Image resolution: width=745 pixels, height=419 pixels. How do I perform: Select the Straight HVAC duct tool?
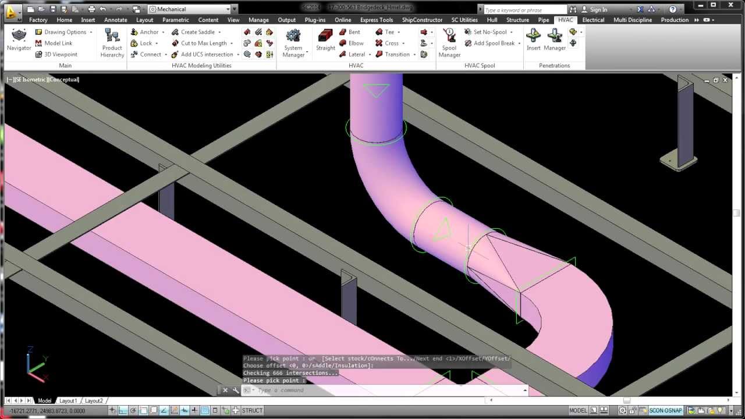[325, 40]
